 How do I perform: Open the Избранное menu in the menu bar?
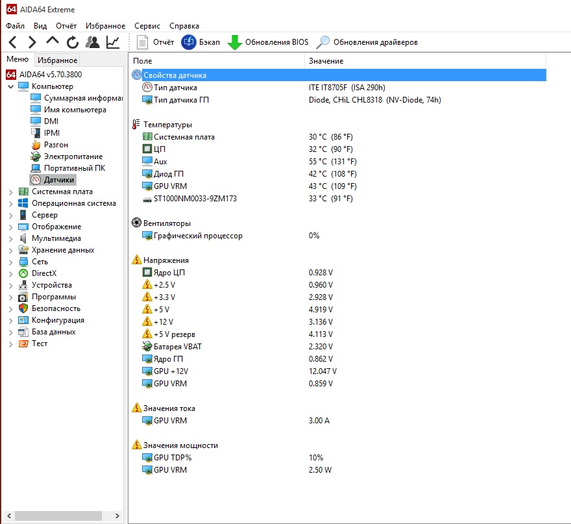[106, 26]
